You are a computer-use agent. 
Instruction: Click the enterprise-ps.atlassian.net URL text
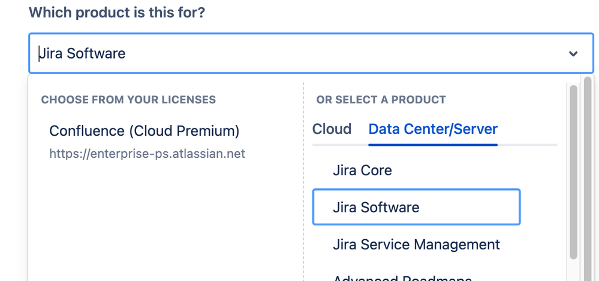pyautogui.click(x=147, y=154)
